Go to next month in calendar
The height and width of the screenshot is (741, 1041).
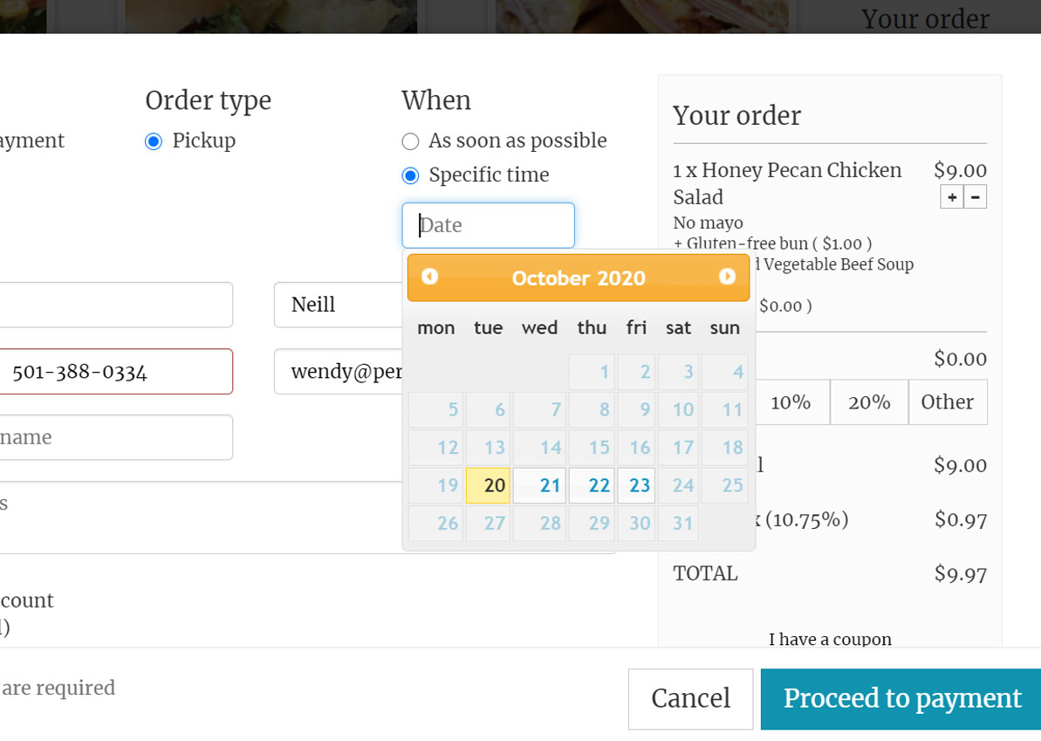point(727,277)
